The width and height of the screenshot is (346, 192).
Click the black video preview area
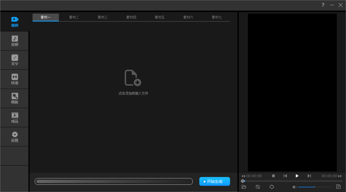coord(292,92)
